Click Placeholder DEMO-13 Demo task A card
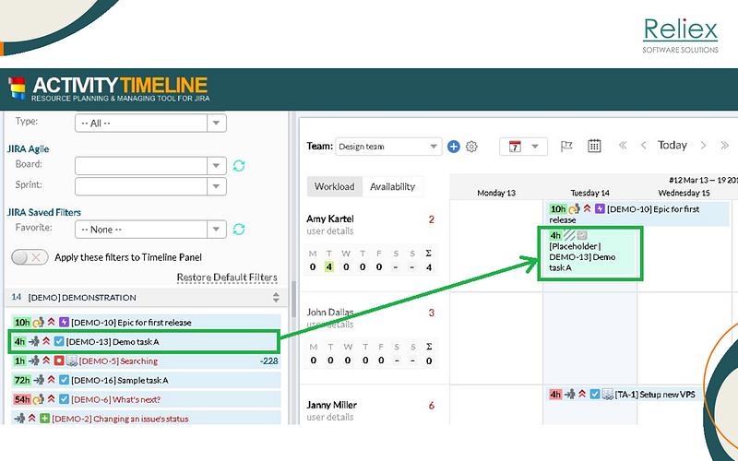This screenshot has height=461, width=738. click(x=590, y=254)
